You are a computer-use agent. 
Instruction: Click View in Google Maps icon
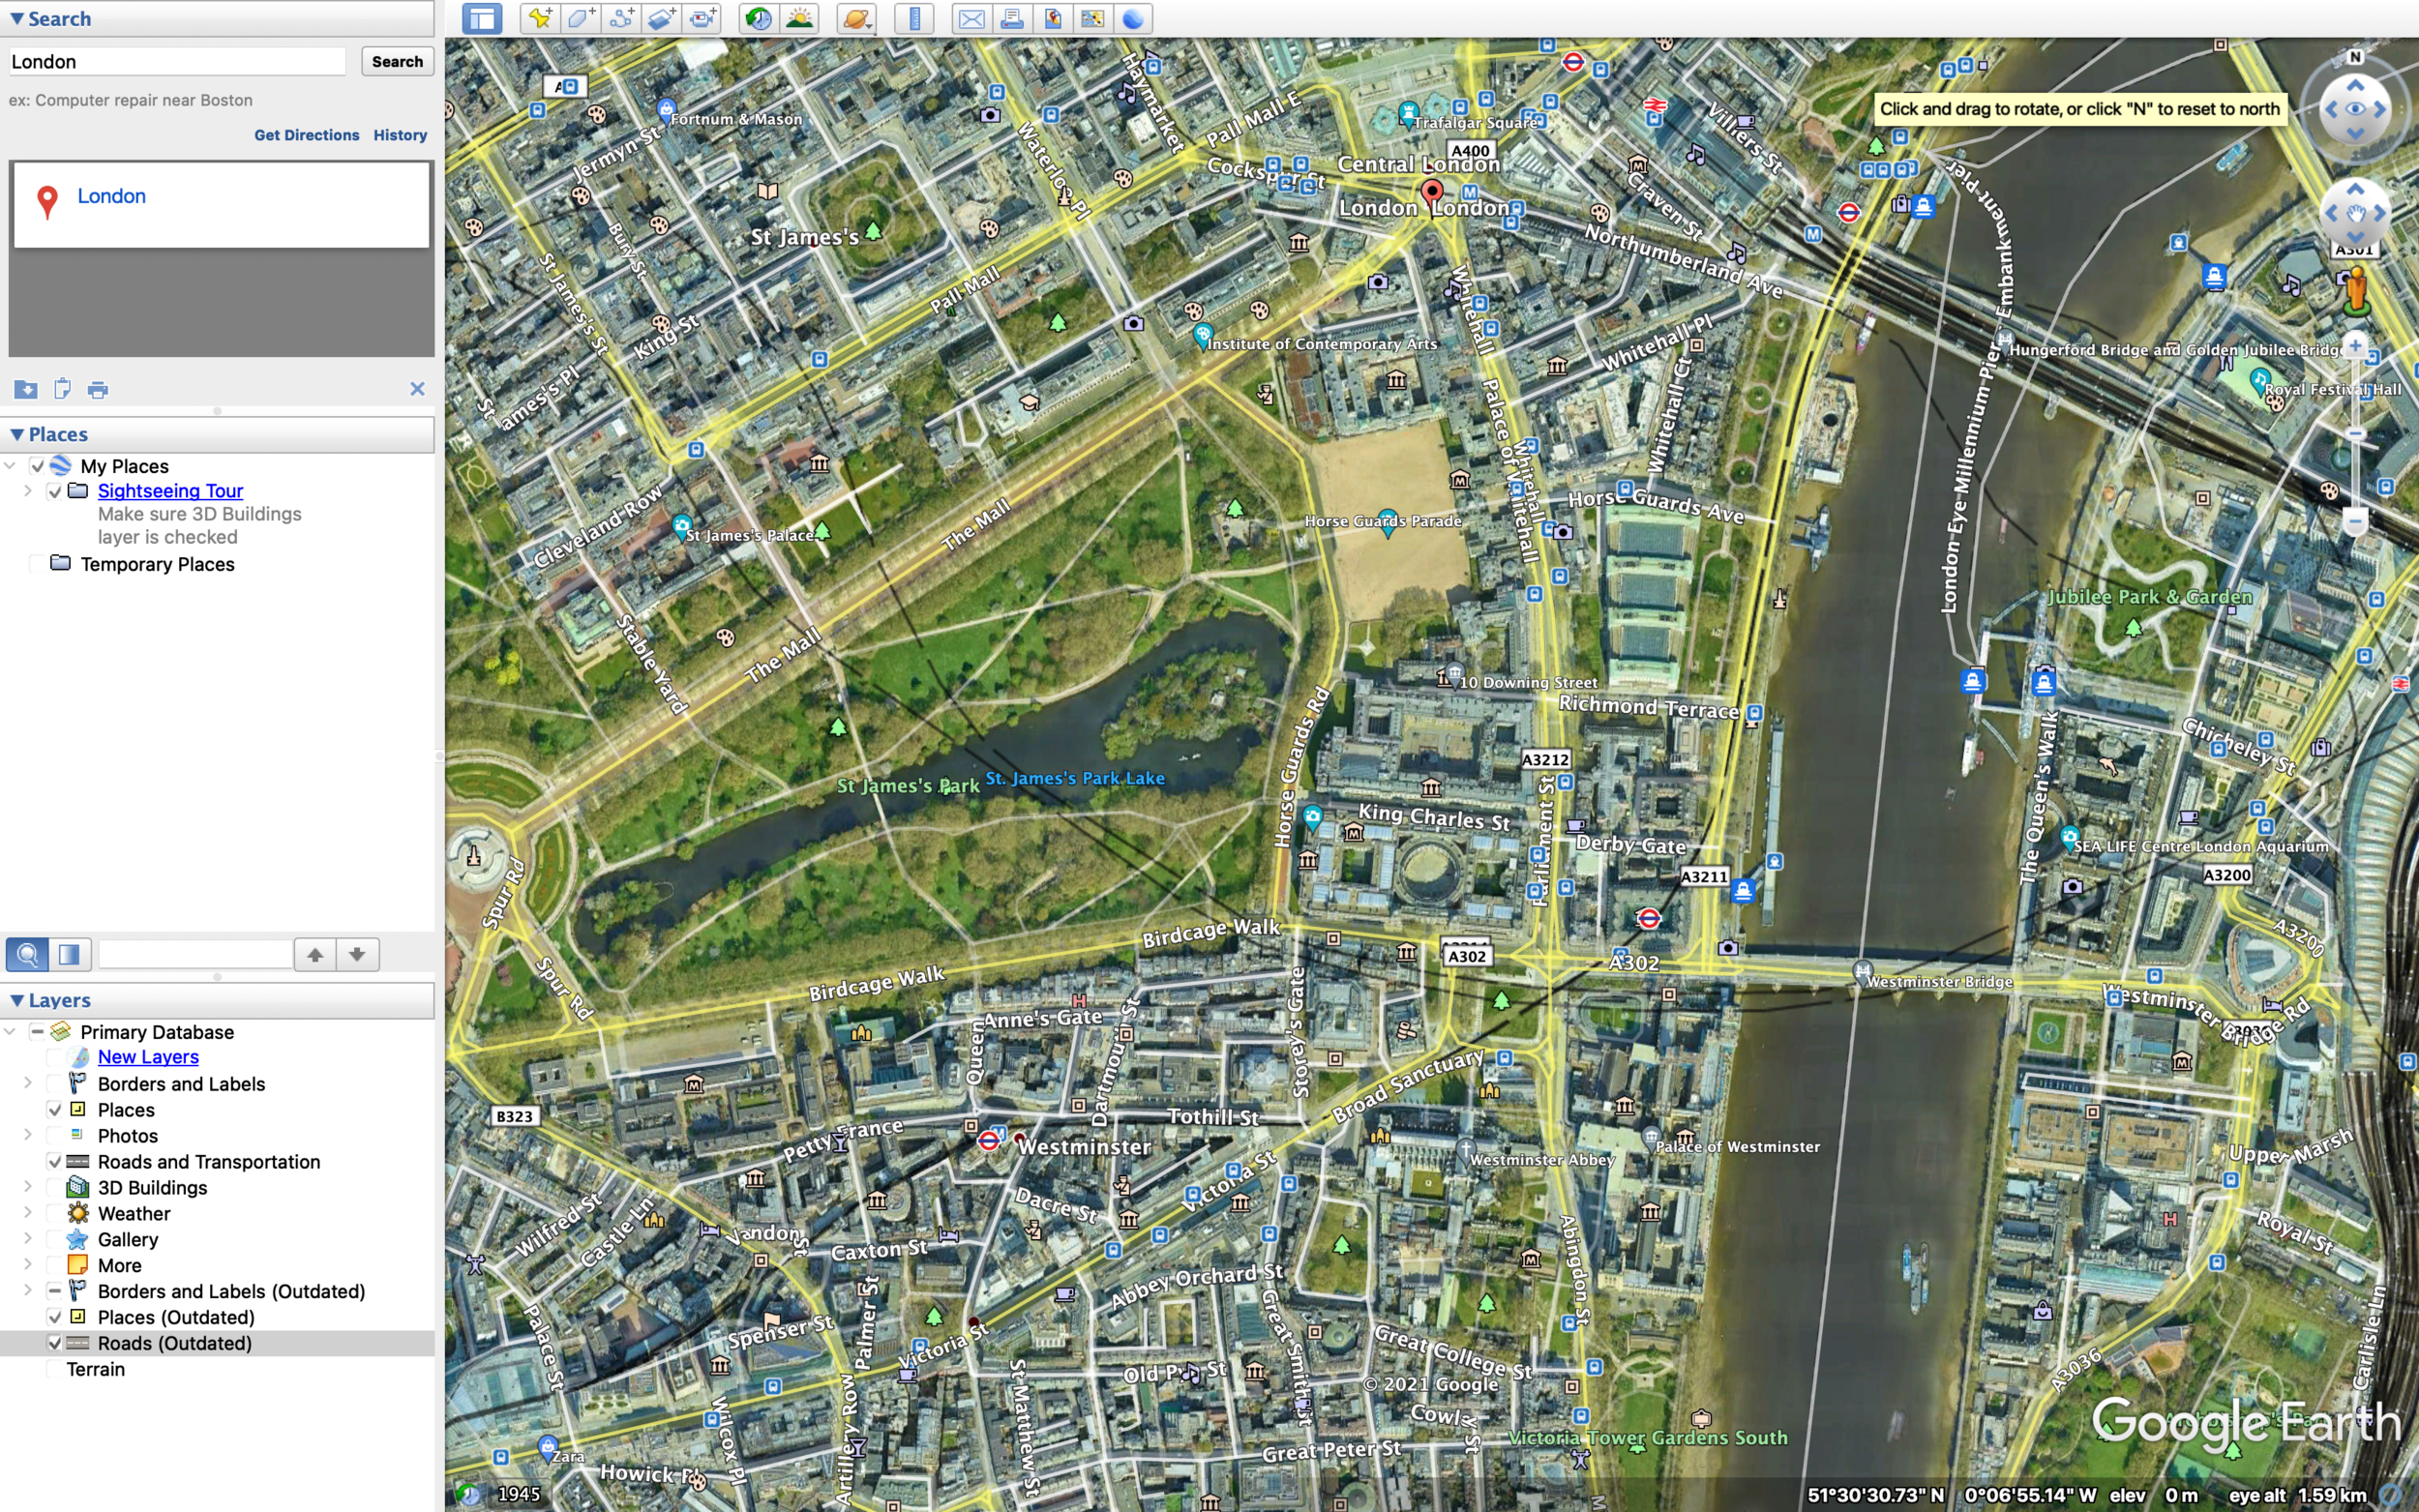(1092, 18)
